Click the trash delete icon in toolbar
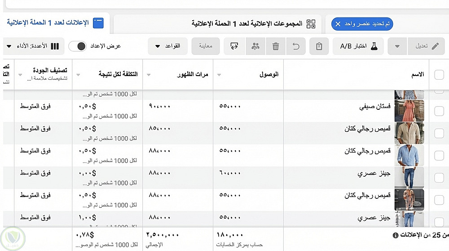The width and height of the screenshot is (449, 251). point(276,46)
